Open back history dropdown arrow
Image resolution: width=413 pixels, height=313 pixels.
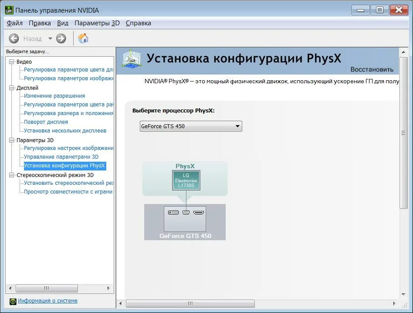pyautogui.click(x=50, y=38)
